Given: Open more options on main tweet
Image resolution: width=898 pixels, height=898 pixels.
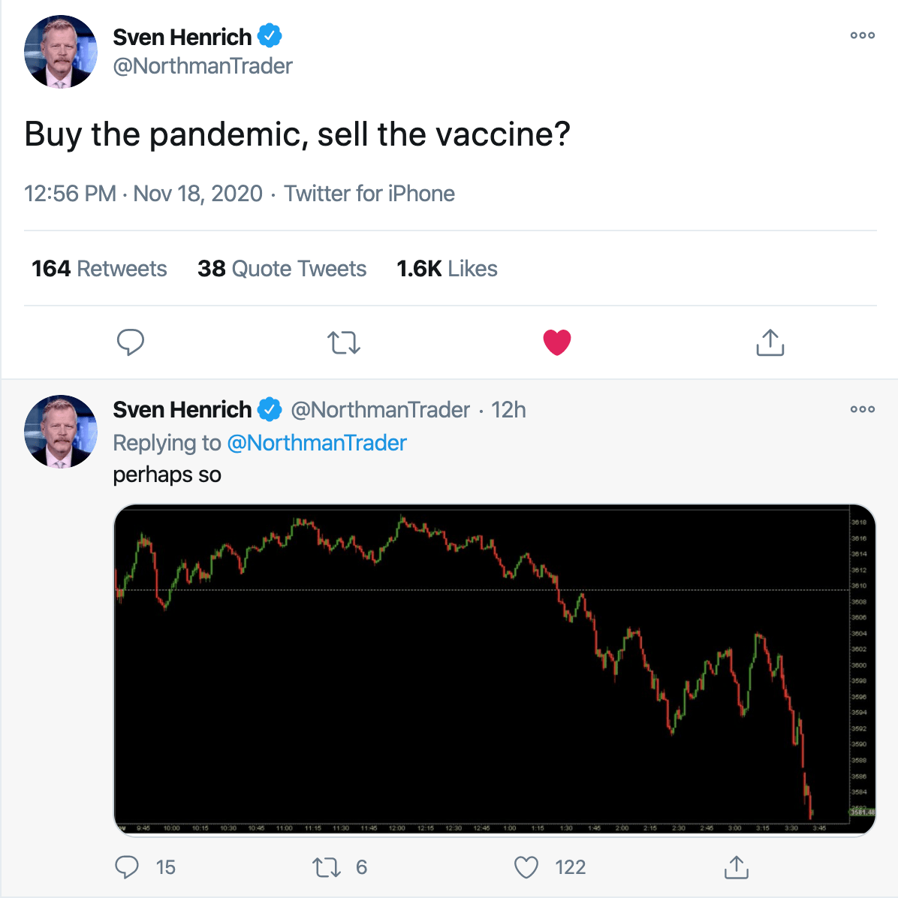Looking at the screenshot, I should (862, 35).
